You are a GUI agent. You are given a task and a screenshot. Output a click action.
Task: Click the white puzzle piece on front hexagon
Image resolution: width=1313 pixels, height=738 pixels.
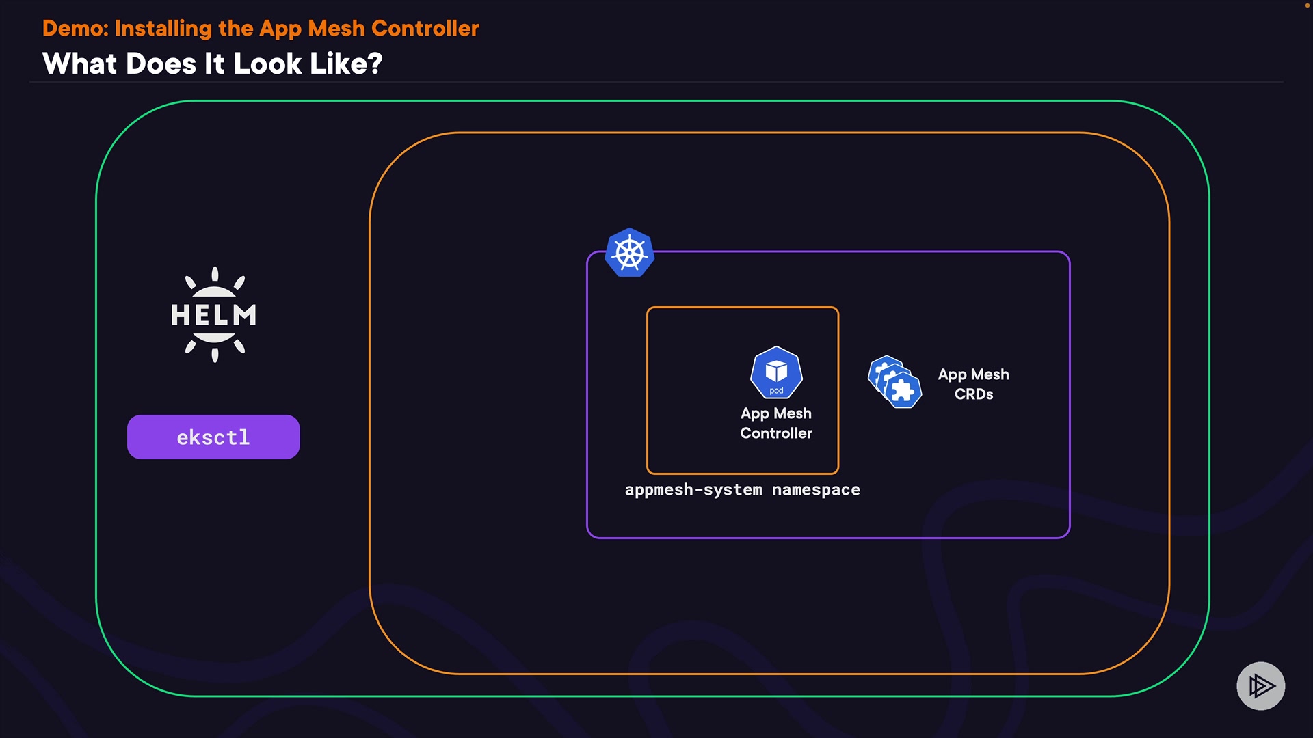tap(903, 390)
